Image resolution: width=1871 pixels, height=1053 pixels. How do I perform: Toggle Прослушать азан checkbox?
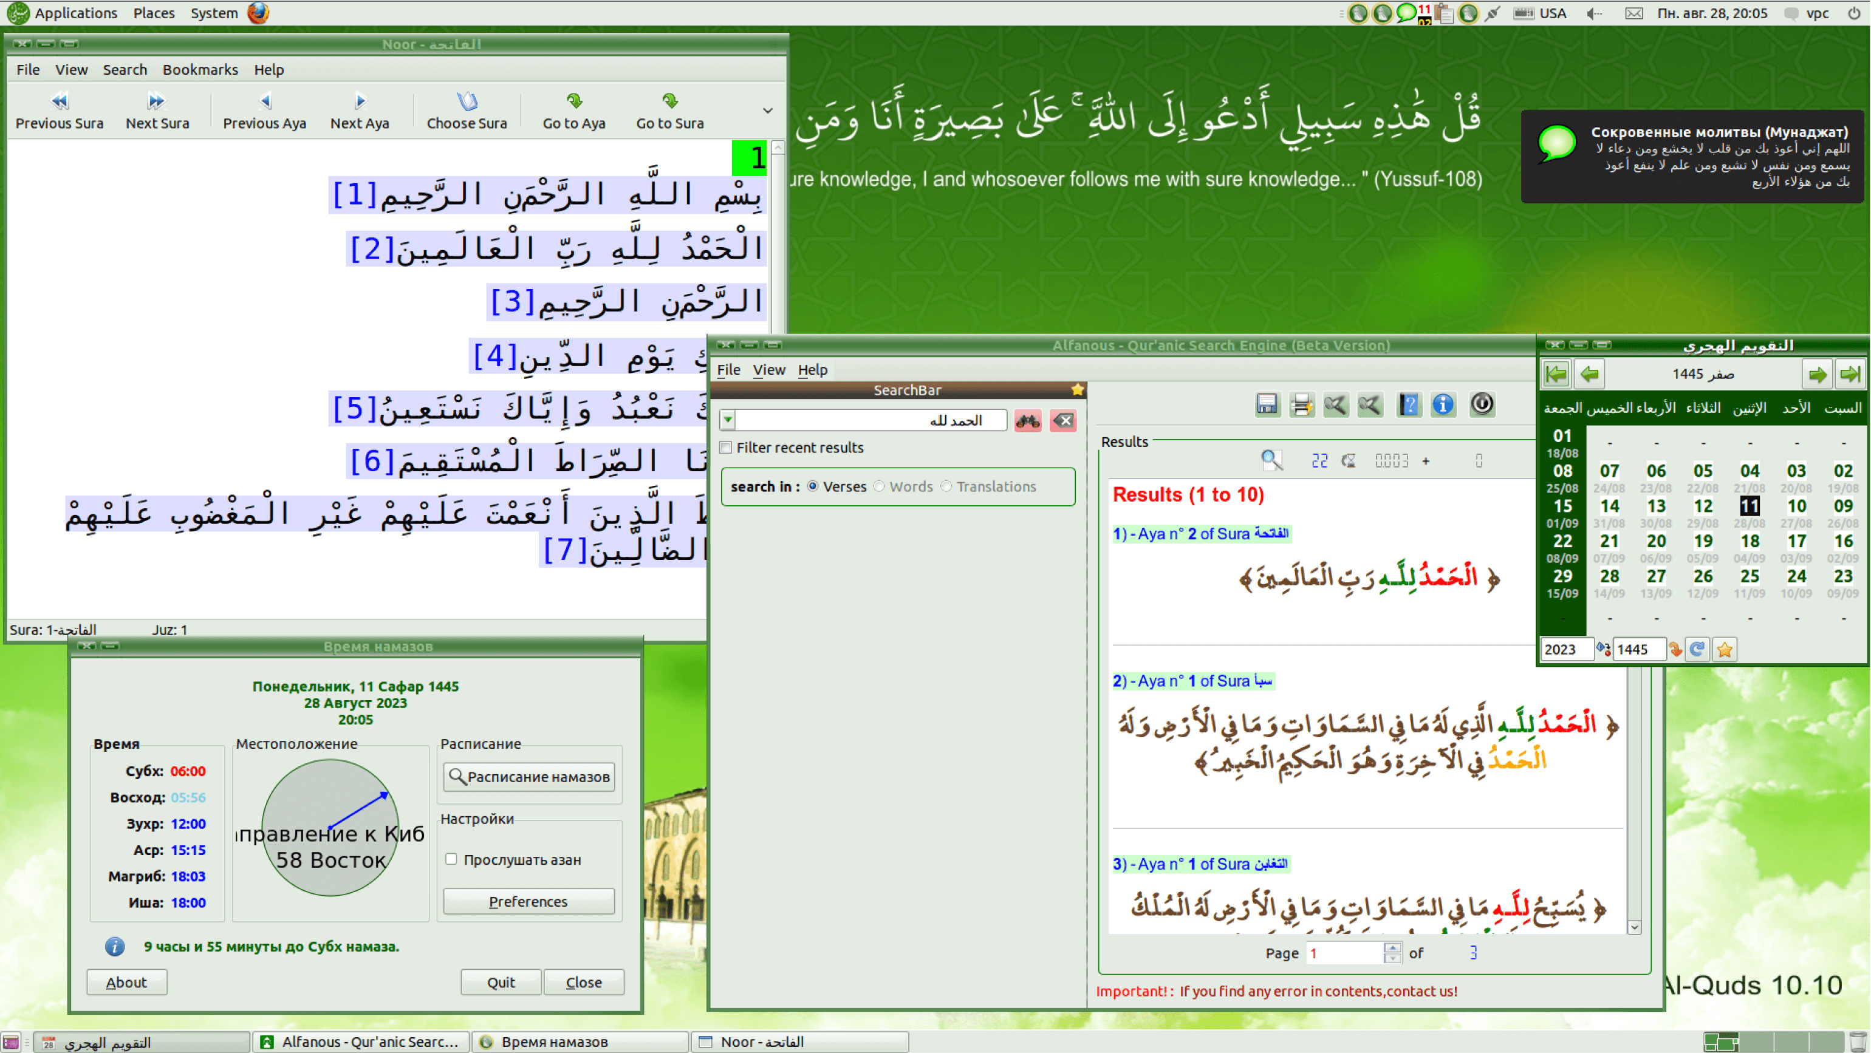(451, 859)
